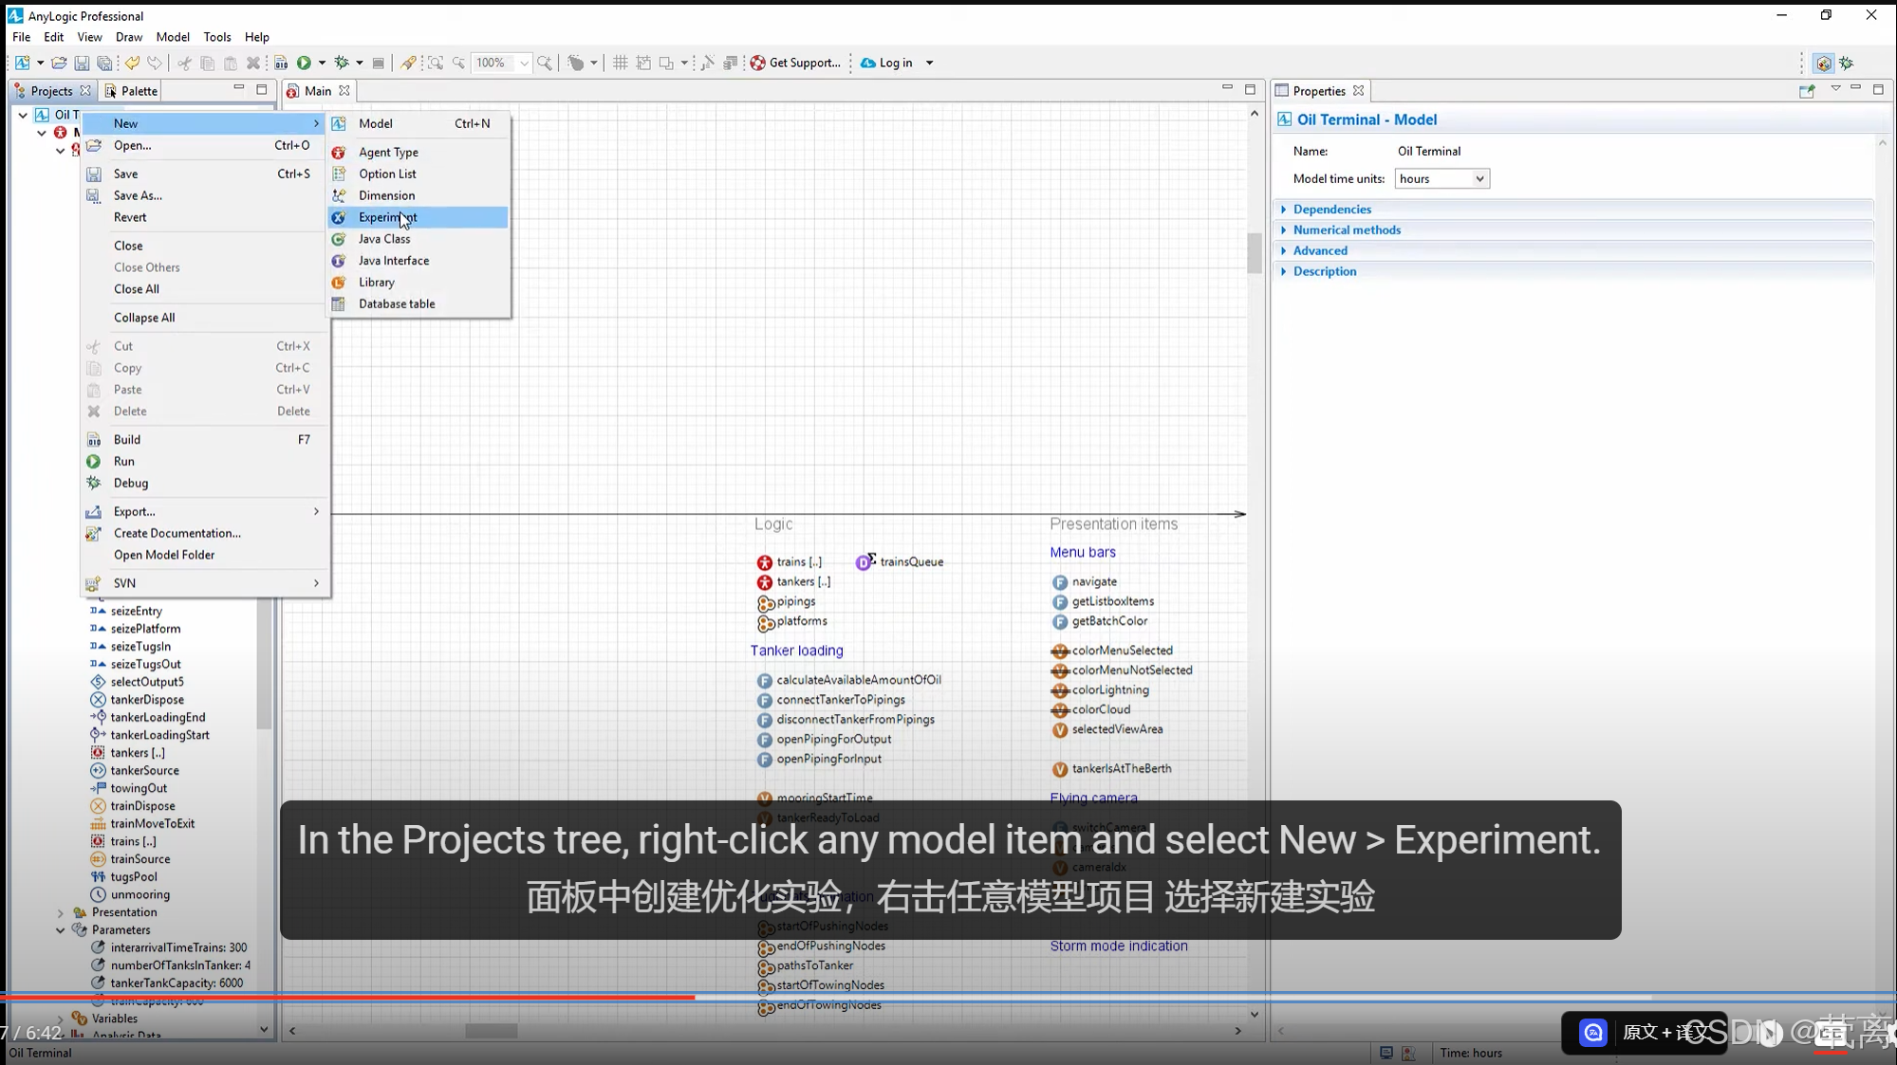Image resolution: width=1897 pixels, height=1065 pixels.
Task: Click the Stop execution toolbar icon
Action: click(378, 63)
